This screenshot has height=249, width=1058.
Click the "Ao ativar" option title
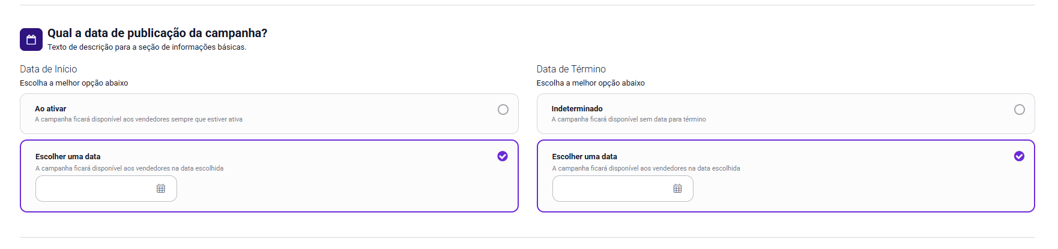click(x=50, y=109)
